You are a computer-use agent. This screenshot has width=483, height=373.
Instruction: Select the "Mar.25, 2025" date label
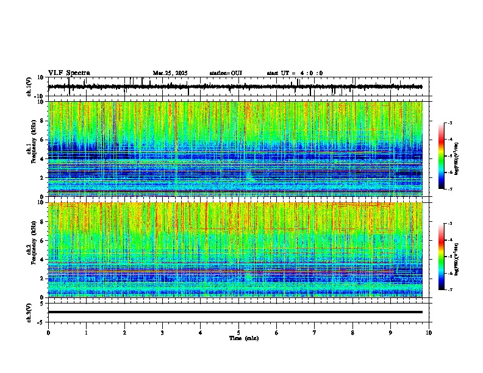[170, 73]
